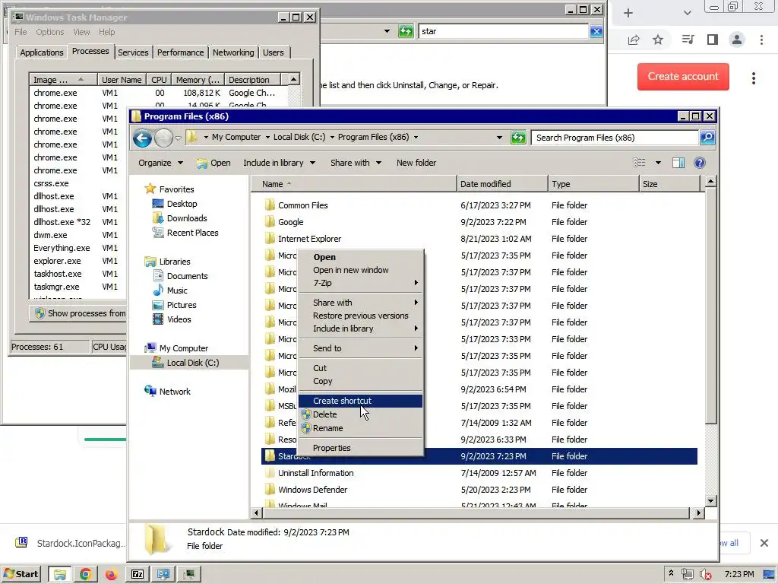Click the Back arrow in Program Files window
The image size is (778, 584).
click(142, 138)
